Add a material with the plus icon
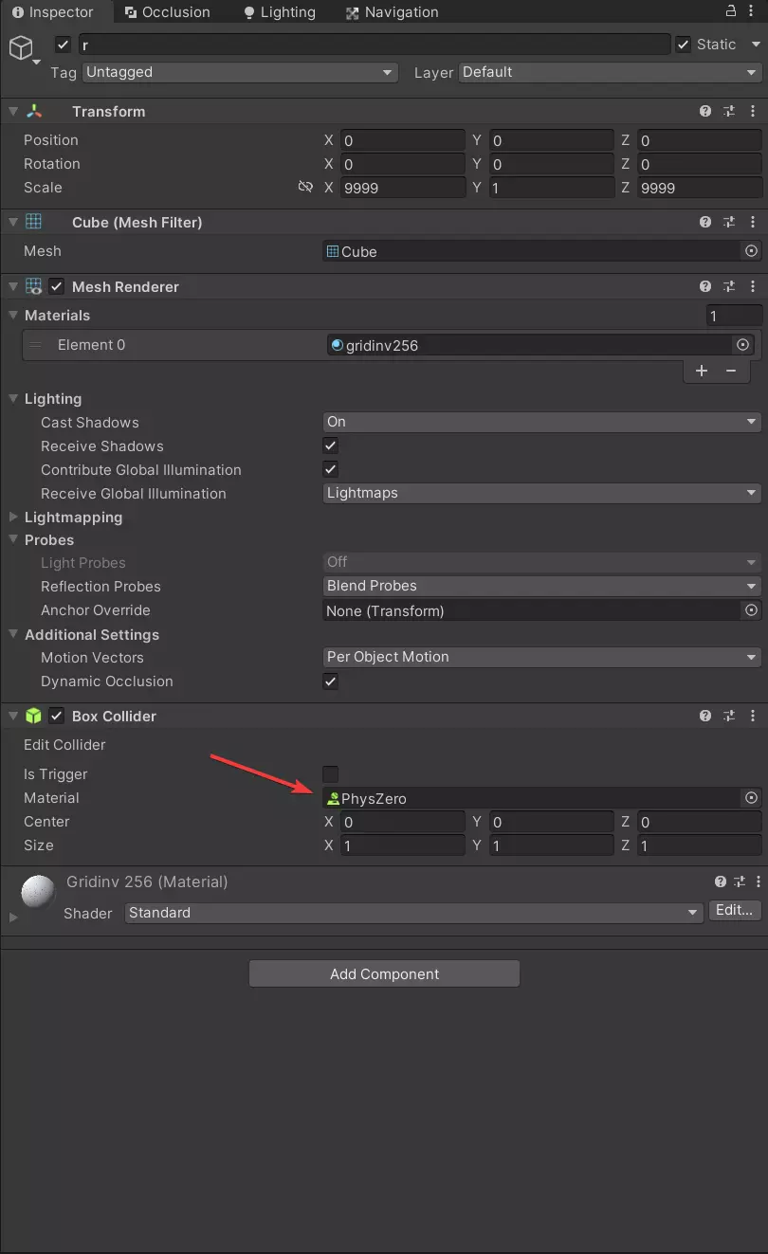This screenshot has height=1254, width=768. pyautogui.click(x=702, y=371)
